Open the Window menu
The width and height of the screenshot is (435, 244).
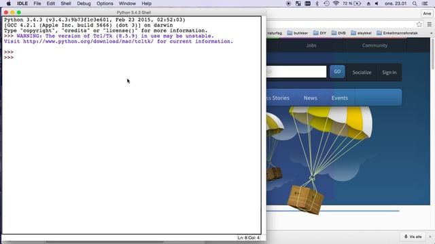tap(127, 3)
